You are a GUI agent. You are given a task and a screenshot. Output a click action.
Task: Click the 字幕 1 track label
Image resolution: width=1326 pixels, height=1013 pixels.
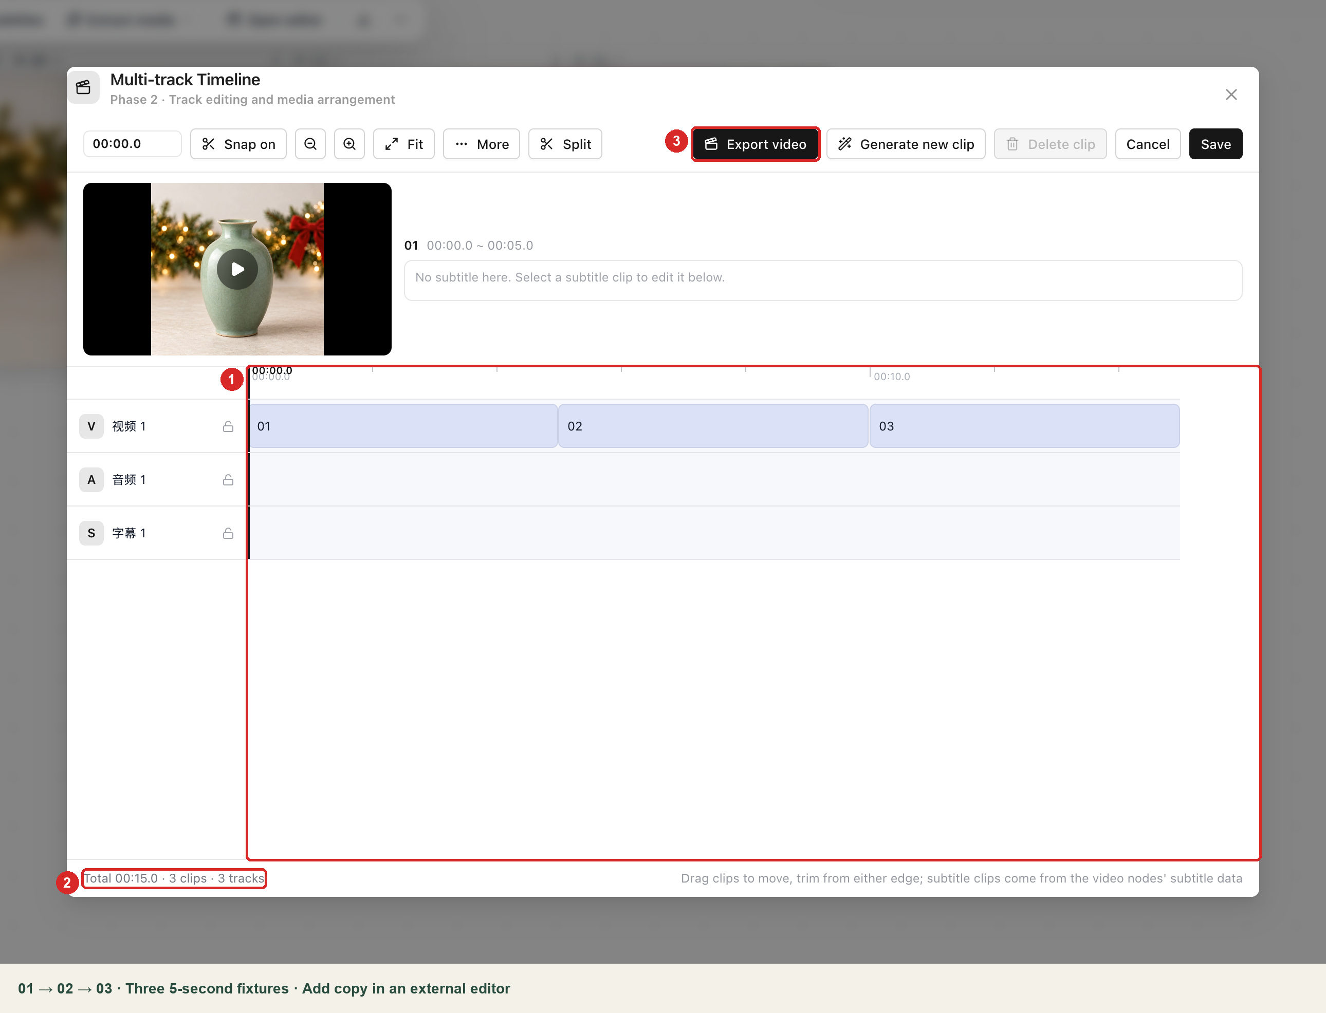point(129,533)
